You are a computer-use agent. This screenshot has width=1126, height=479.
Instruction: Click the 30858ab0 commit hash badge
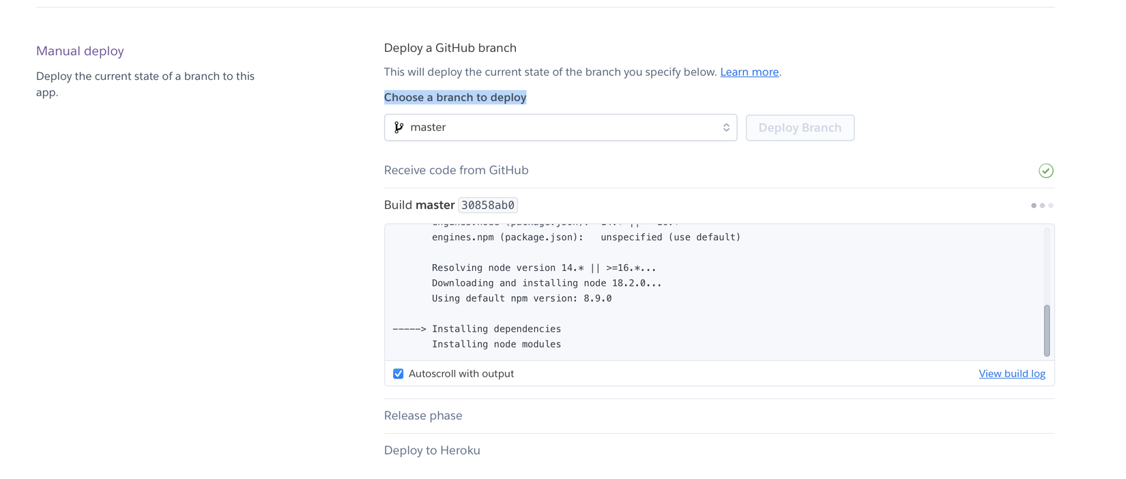[488, 205]
